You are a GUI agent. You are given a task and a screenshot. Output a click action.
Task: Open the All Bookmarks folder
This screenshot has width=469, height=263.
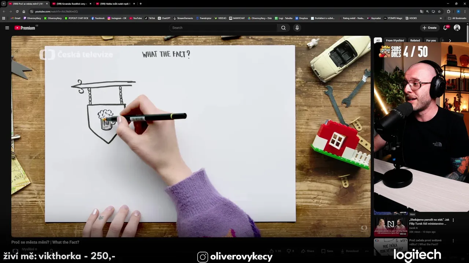coord(457,18)
